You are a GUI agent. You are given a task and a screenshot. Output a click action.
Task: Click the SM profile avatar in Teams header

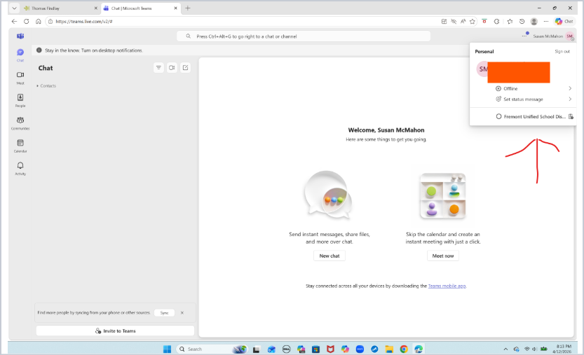coord(569,36)
